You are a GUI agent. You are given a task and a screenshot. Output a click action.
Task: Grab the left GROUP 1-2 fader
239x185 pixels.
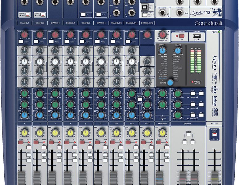(x=183, y=178)
